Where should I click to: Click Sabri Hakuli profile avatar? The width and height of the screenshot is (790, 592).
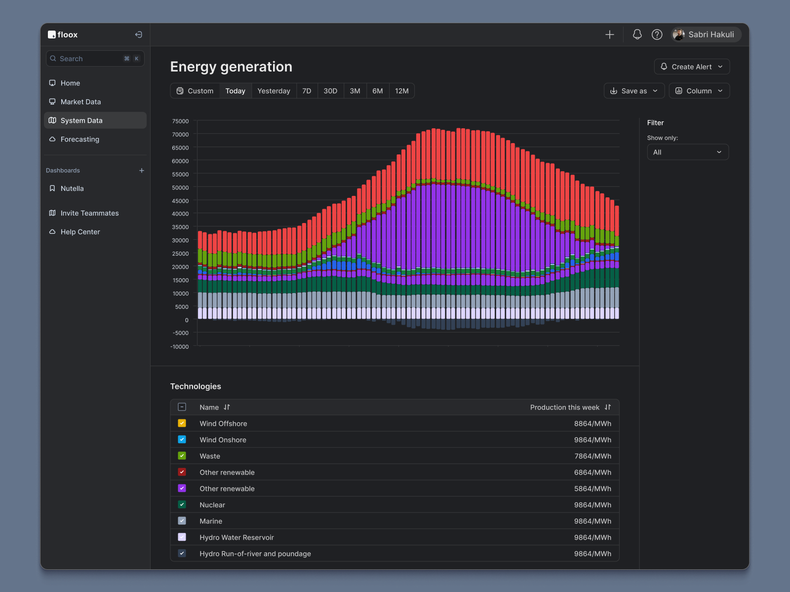(679, 35)
